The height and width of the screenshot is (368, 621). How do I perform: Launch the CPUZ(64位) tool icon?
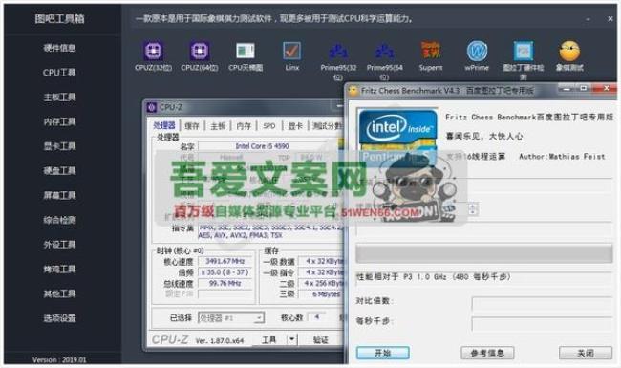200,52
